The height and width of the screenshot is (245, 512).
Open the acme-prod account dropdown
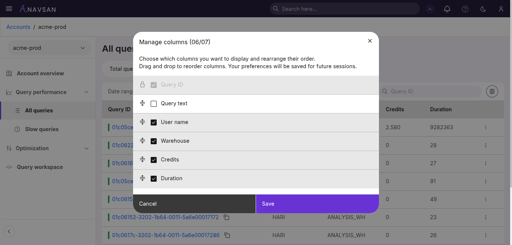pyautogui.click(x=49, y=48)
